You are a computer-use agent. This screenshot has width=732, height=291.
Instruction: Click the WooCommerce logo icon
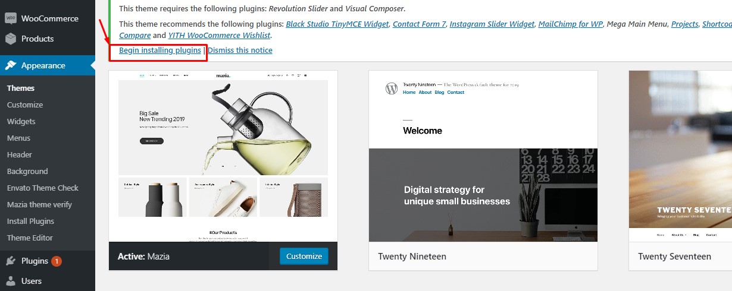(x=10, y=18)
